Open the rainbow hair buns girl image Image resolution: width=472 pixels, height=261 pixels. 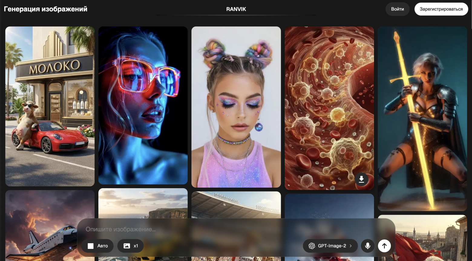click(236, 107)
